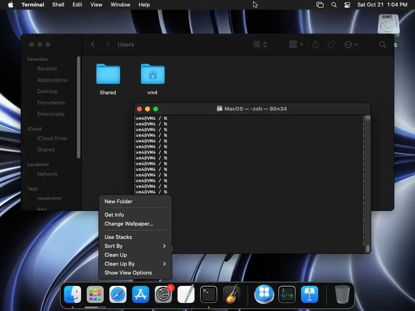Click the terminal scroll marker icon
Viewport: 415px width, 311px height.
(x=368, y=118)
